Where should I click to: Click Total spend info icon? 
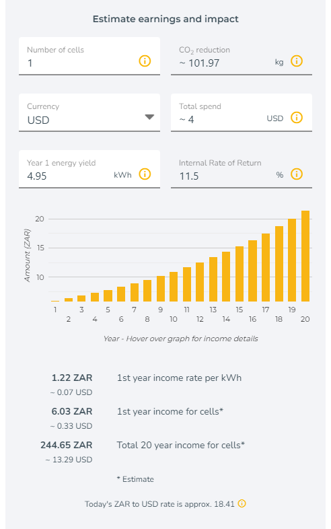coord(297,118)
